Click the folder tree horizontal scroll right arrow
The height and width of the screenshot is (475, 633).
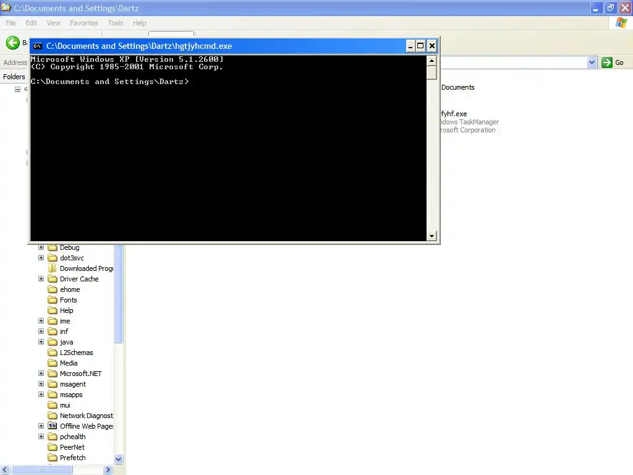pos(108,470)
